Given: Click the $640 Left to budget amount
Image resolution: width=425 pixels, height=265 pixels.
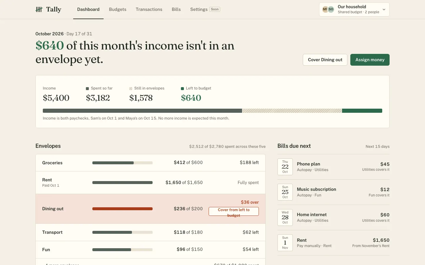Looking at the screenshot, I should (191, 98).
